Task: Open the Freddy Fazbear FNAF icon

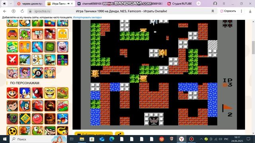Action: [x=50, y=119]
